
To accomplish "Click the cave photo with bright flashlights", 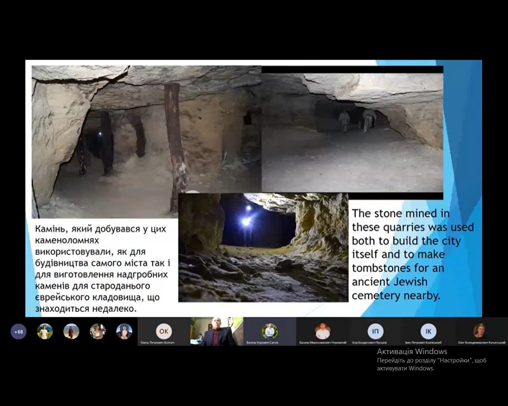I will (x=263, y=247).
